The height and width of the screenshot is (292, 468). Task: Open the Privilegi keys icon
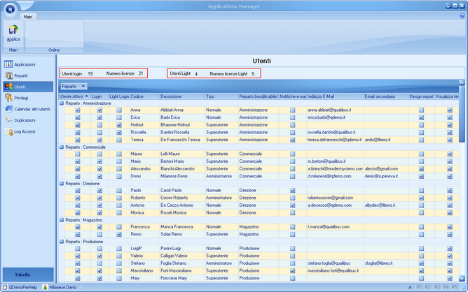pyautogui.click(x=8, y=98)
